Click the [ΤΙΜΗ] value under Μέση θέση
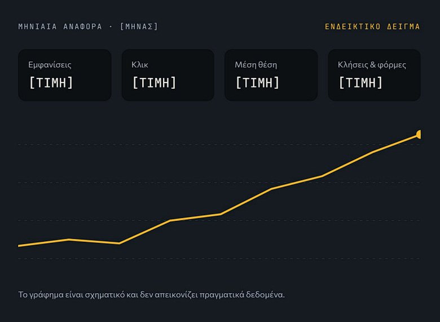Viewport: 440px width, 322px height. pos(257,82)
